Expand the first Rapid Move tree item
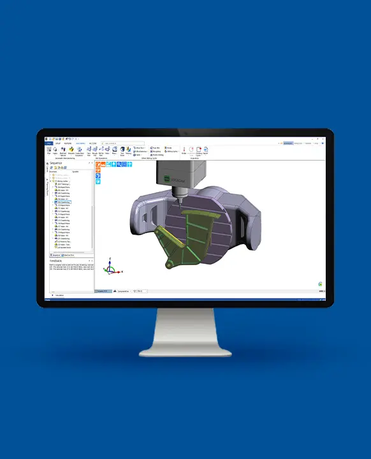The height and width of the screenshot is (459, 371). (53, 187)
